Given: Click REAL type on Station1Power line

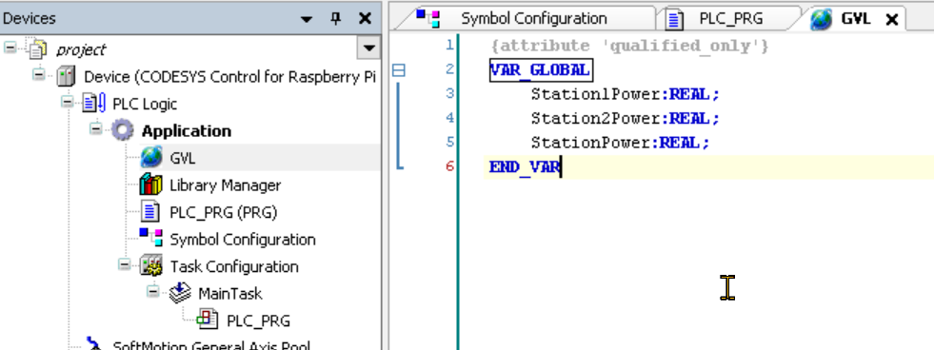Looking at the screenshot, I should coord(689,94).
